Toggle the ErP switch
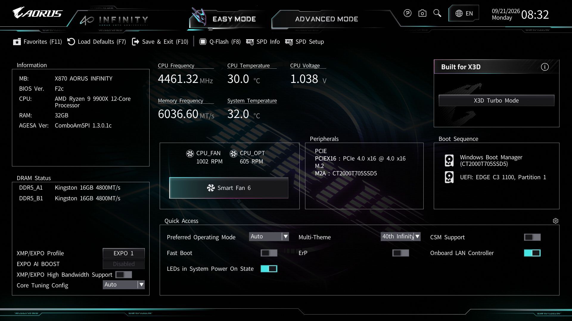572x321 pixels. 401,253
